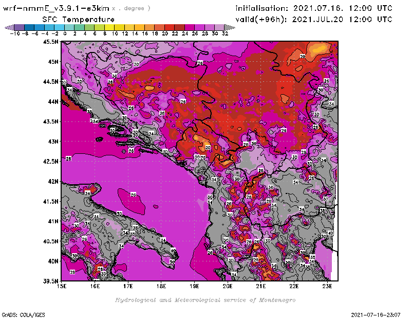
Task: Click the "18E" longitude axis label
Action: [x=161, y=286]
